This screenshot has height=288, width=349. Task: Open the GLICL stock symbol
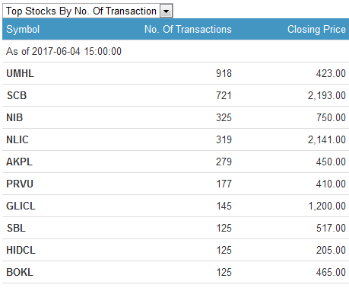[21, 206]
